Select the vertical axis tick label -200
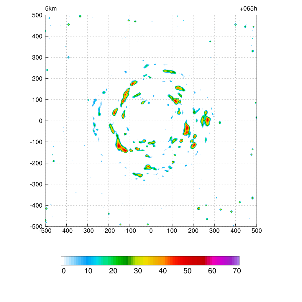The width and height of the screenshot is (302, 302). (36, 163)
